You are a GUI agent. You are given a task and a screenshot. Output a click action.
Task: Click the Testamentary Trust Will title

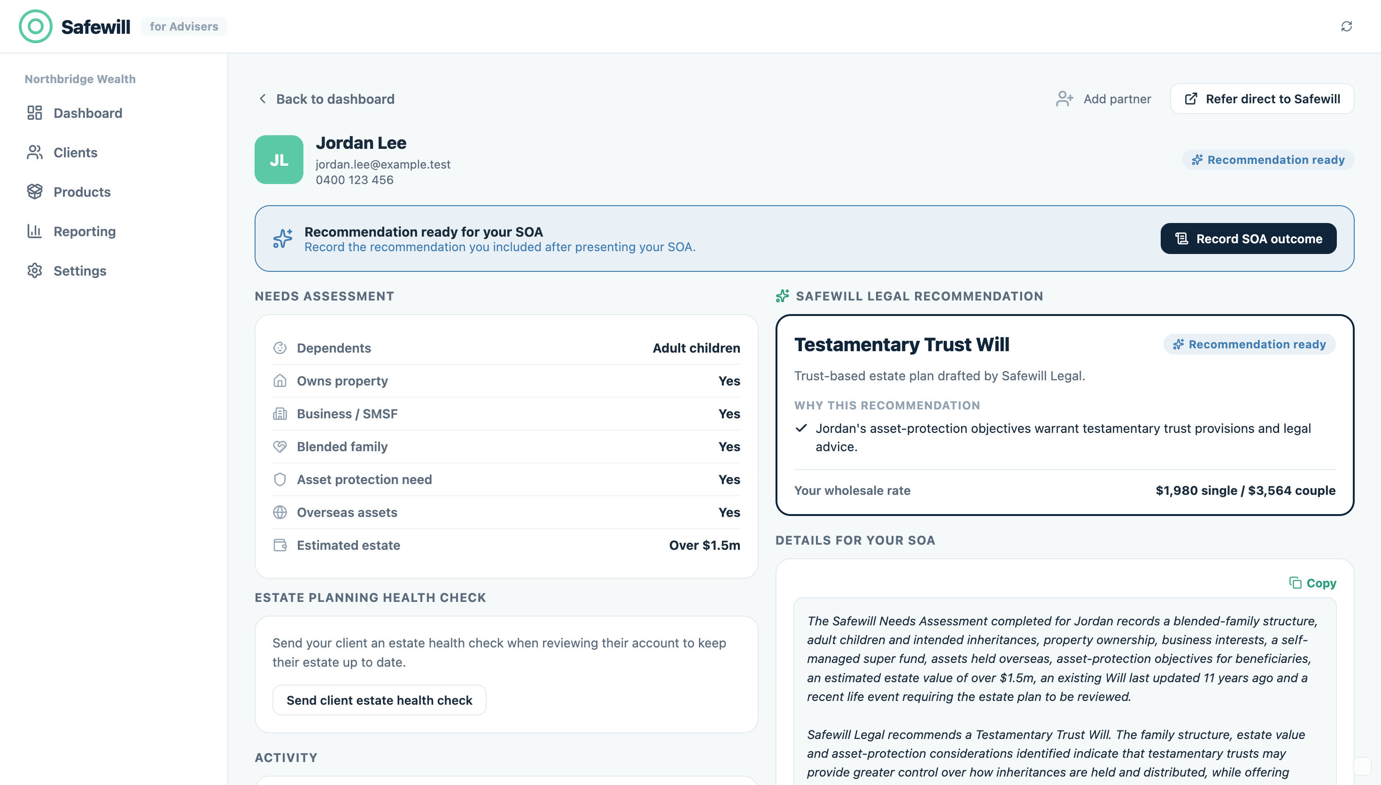pos(901,344)
